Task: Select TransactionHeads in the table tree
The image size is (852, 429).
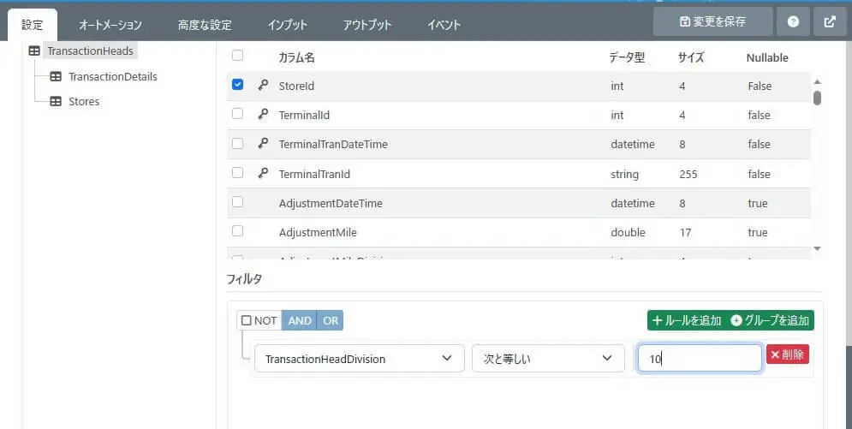Action: point(90,51)
